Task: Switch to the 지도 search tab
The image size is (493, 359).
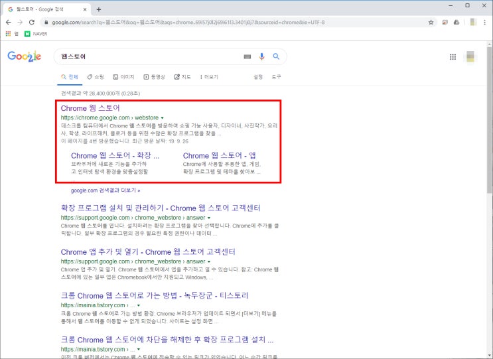Action: 182,77
